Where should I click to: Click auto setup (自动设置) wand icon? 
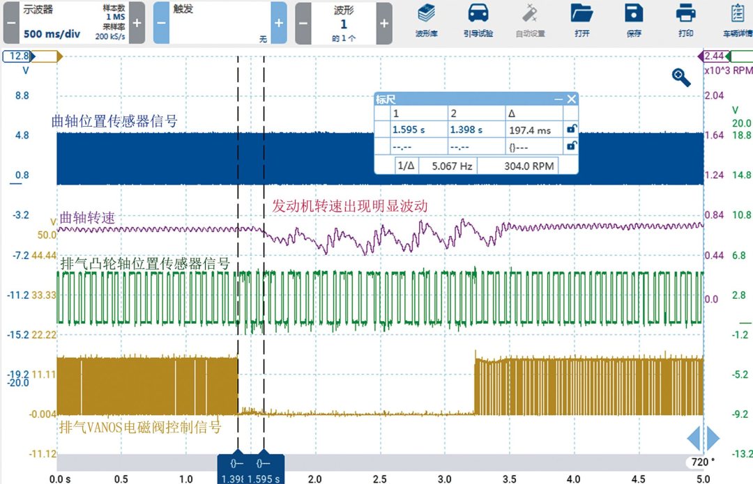(x=530, y=21)
